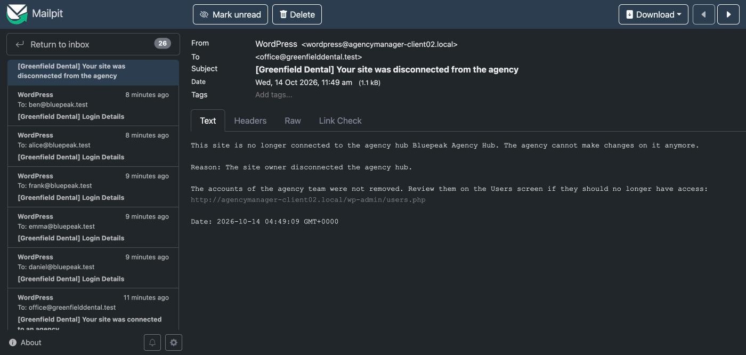Screen dimensions: 746x355
Task: Open the wp-admin/users.php link in message
Action: pos(308,200)
